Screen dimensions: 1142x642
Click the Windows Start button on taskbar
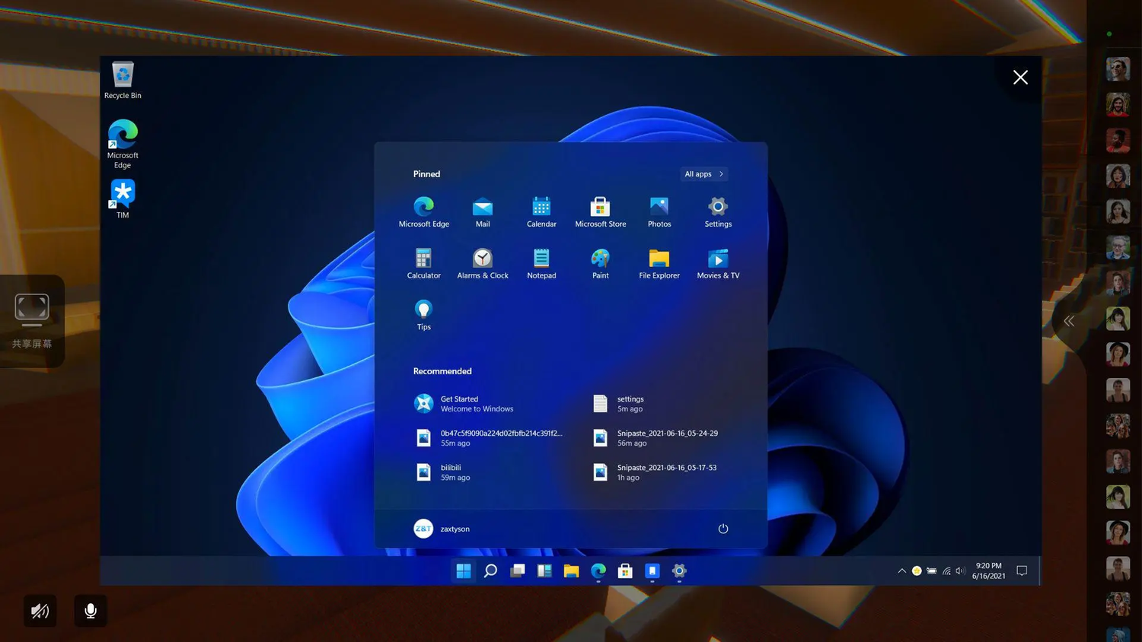click(463, 571)
